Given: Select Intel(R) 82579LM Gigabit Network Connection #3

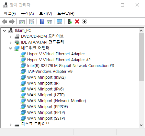Looking at the screenshot, I should coord(71,66).
